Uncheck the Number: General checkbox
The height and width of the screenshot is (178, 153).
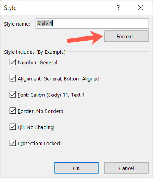pos(13,62)
